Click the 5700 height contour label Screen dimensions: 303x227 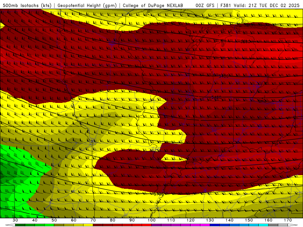159,194
